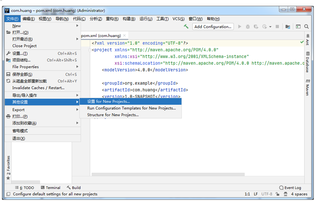Open the 视图 menu

click(x=45, y=19)
